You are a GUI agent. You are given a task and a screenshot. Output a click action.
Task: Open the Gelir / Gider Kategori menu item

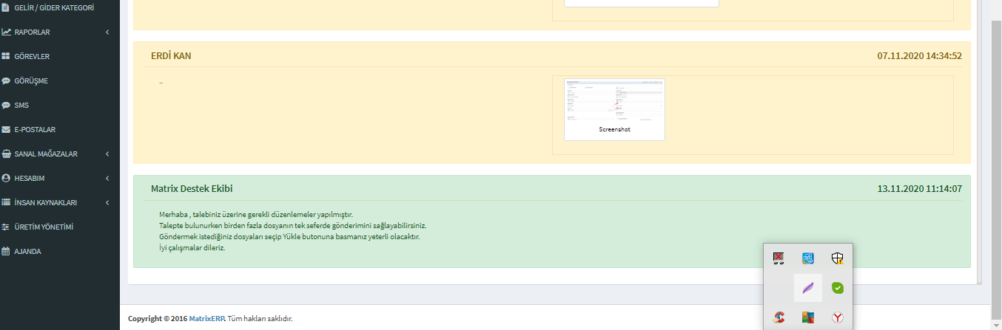click(53, 8)
